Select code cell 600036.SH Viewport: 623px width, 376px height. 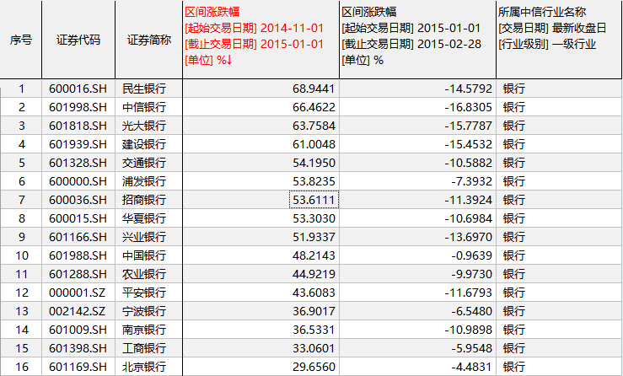78,200
